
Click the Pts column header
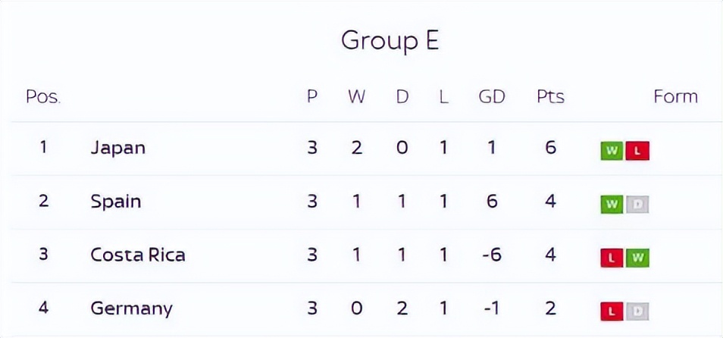point(550,96)
